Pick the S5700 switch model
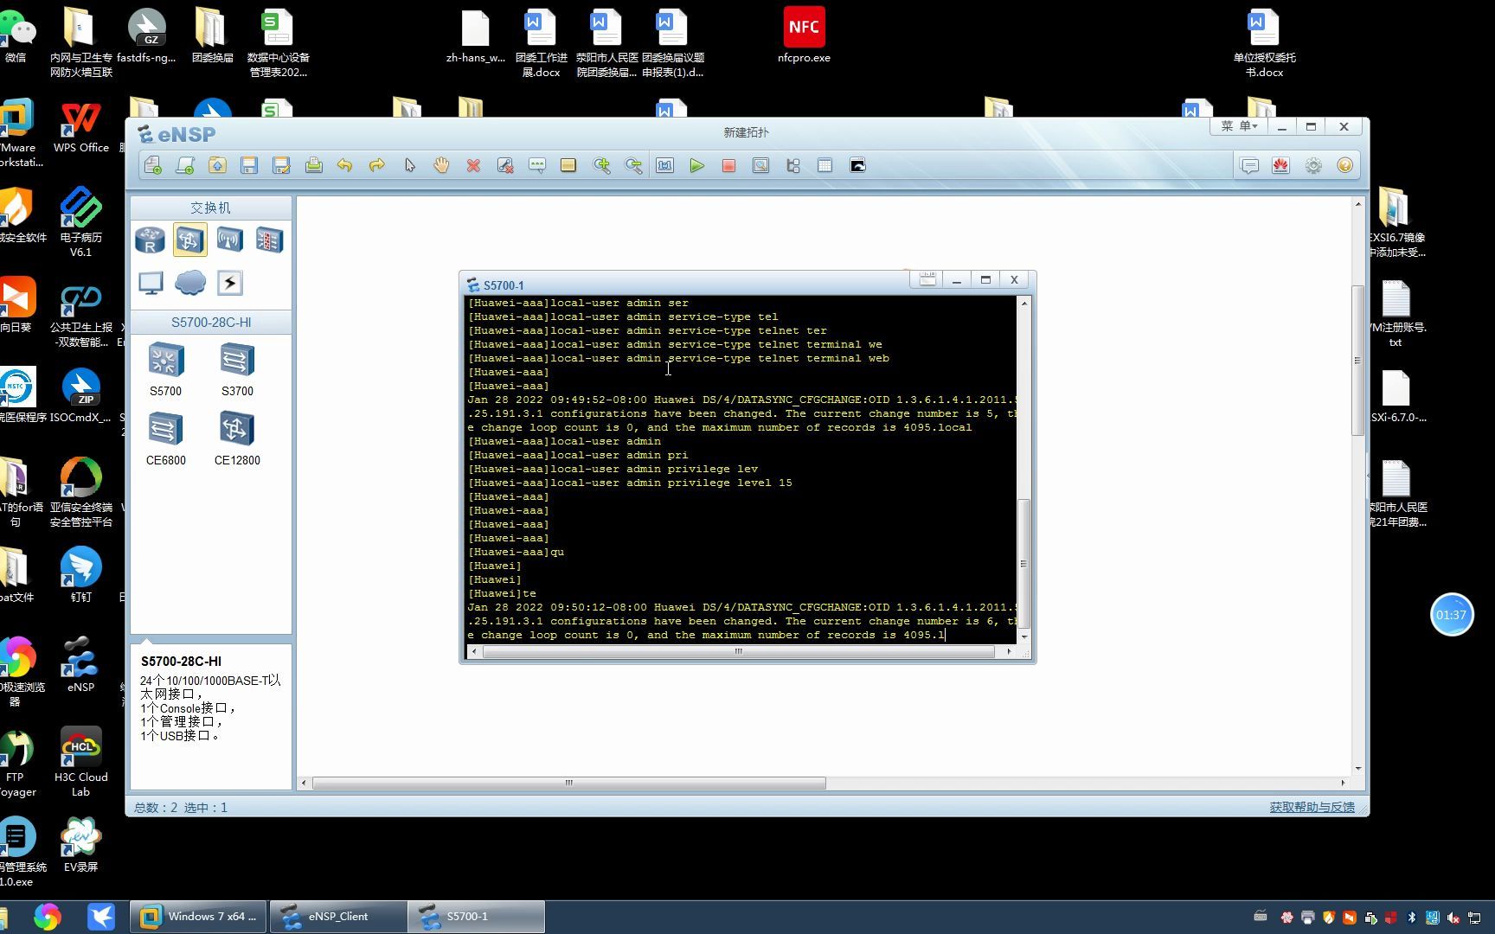This screenshot has height=934, width=1495. click(165, 369)
